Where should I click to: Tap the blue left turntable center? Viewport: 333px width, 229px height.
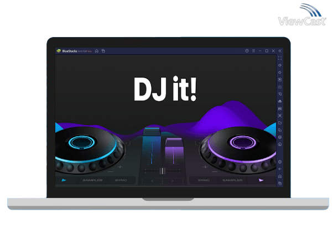[x=82, y=142]
